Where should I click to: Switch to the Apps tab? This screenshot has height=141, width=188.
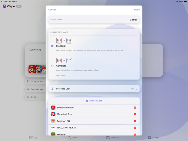pos(34,138)
